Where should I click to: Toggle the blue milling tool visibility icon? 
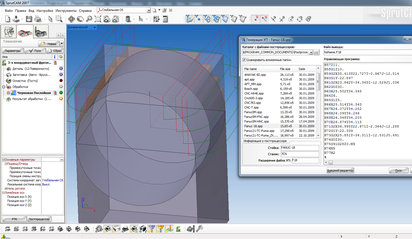pos(152,229)
